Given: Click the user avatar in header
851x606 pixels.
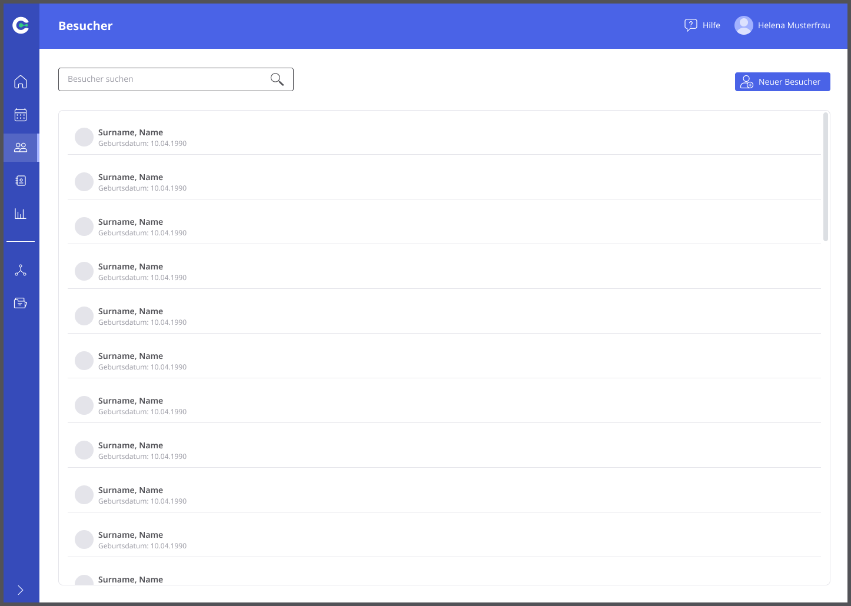Looking at the screenshot, I should pos(744,25).
